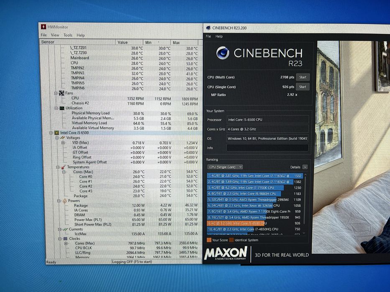Image resolution: width=390 pixels, height=292 pixels.
Task: Click the Utilization category icon
Action: coord(62,108)
